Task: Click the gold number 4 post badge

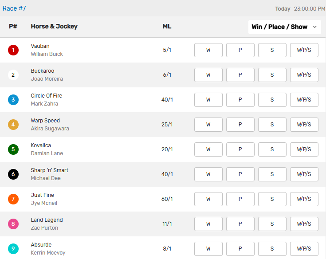Action: [13, 125]
